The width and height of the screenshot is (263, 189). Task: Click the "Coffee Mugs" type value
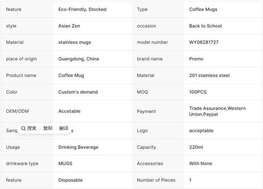click(x=203, y=10)
